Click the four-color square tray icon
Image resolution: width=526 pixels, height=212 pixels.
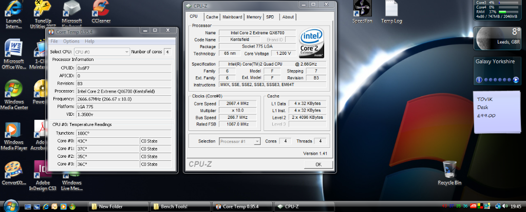pos(480,206)
